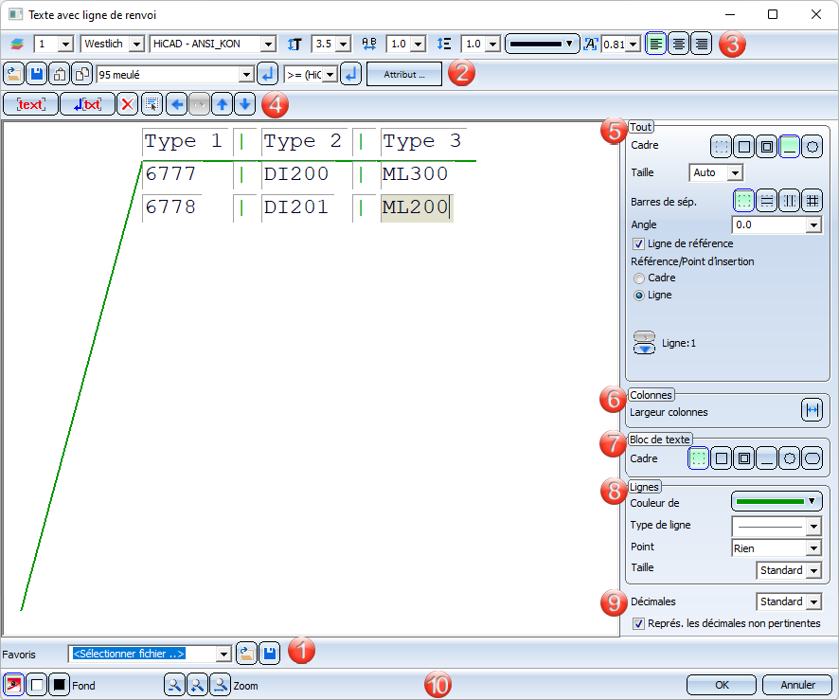This screenshot has height=700, width=839.
Task: Select the Cadre radio button under Référence/Point d'insertion
Action: [x=639, y=278]
